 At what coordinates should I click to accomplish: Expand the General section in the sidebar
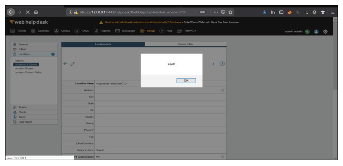tap(34, 44)
